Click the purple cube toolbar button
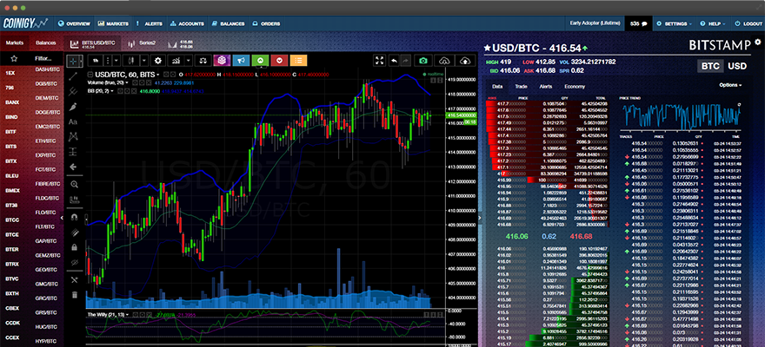 click(222, 61)
